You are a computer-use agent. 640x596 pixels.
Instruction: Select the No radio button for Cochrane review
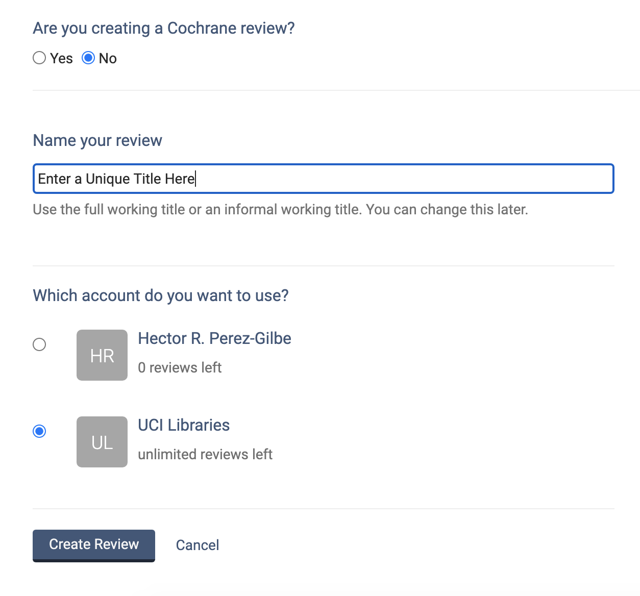tap(88, 58)
